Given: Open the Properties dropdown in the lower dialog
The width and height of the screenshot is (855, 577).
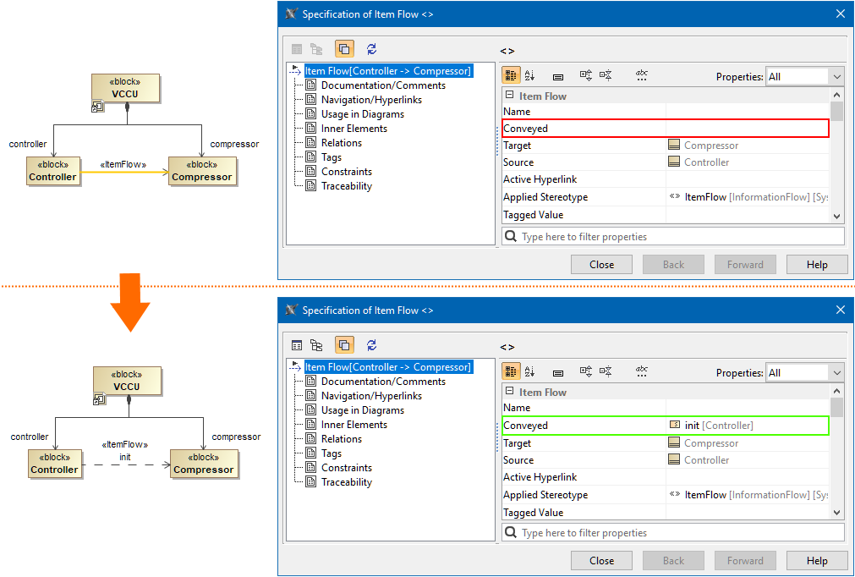Looking at the screenshot, I should click(x=803, y=372).
